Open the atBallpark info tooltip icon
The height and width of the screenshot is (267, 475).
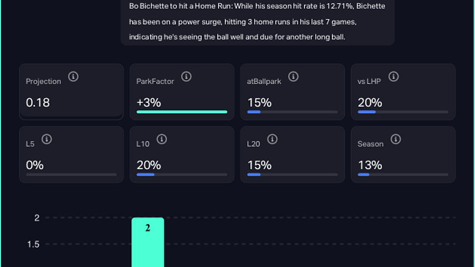[x=293, y=77]
